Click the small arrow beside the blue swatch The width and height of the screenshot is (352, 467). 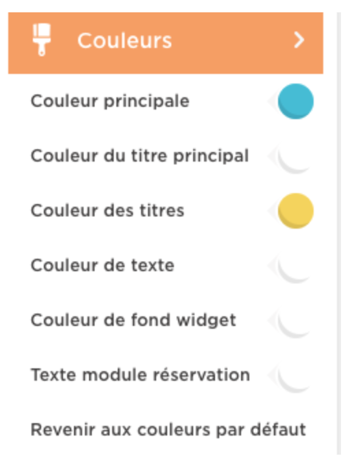272,101
